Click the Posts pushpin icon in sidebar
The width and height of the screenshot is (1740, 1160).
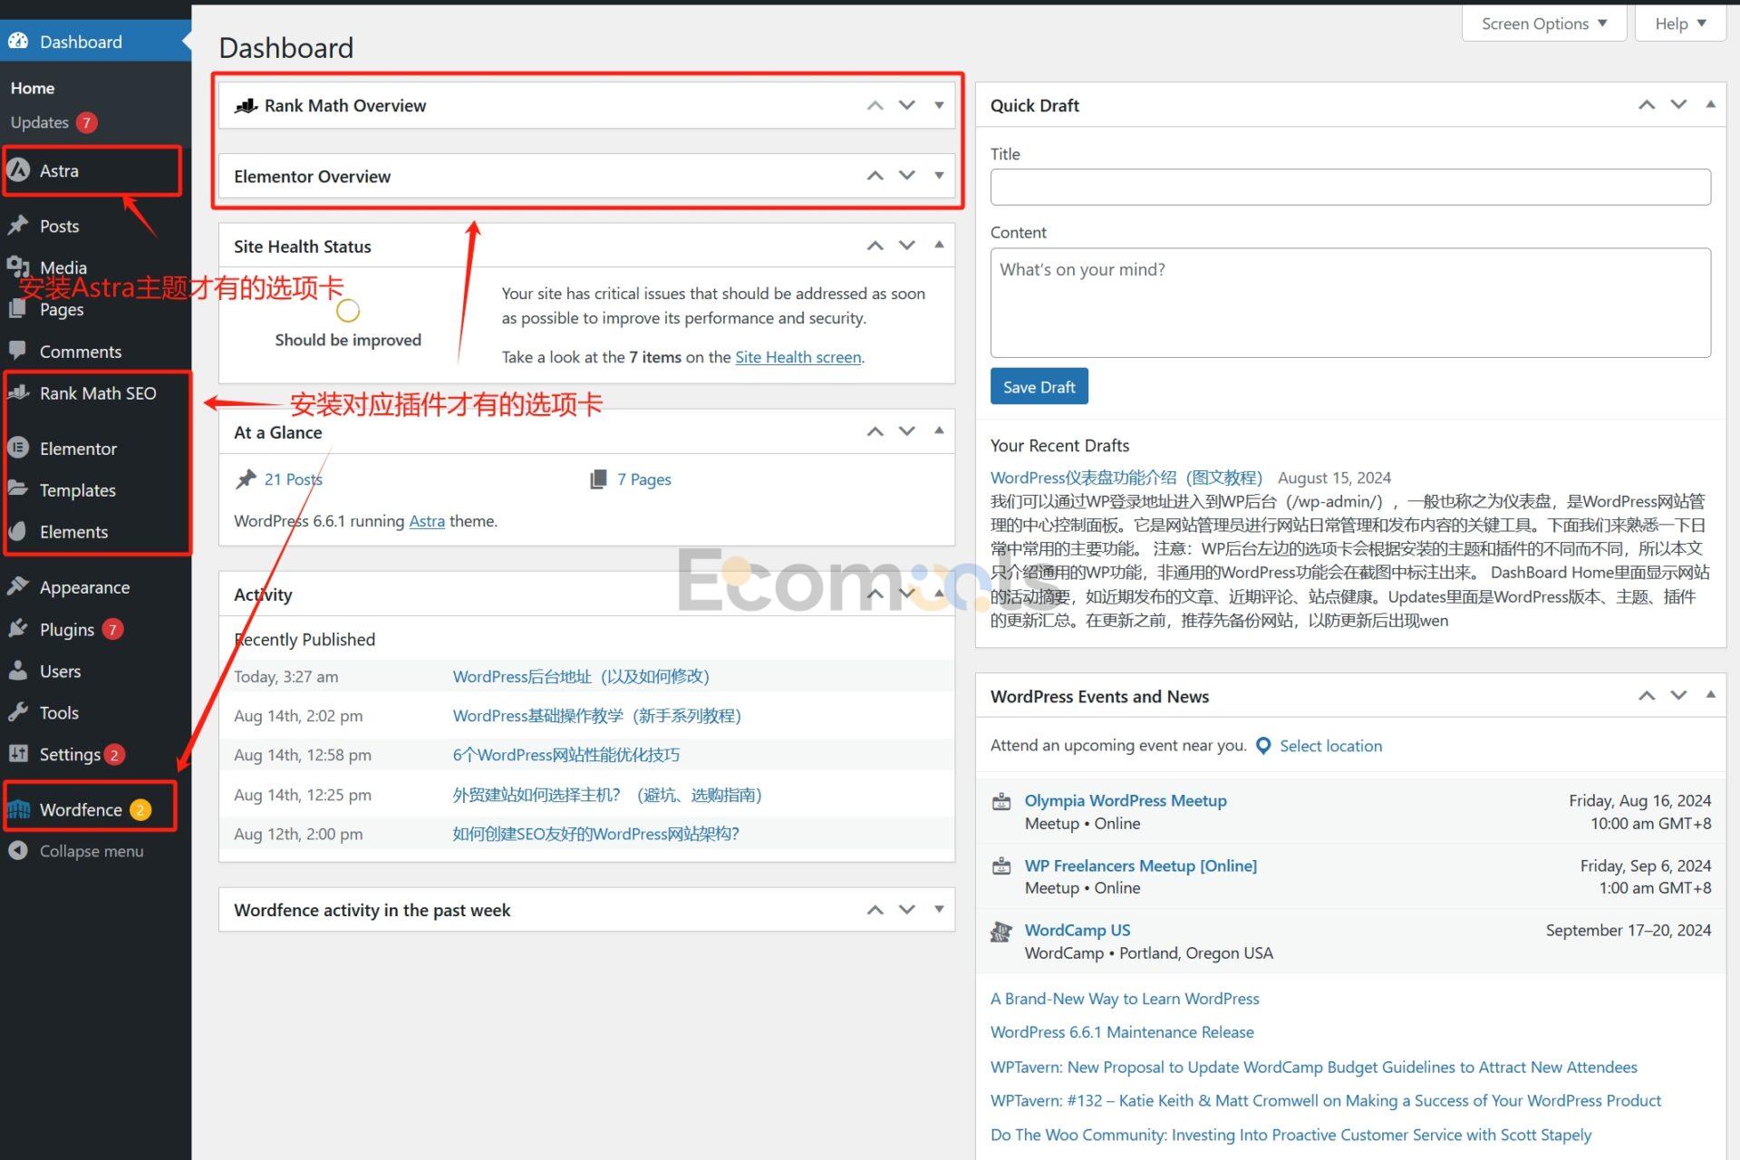[18, 226]
